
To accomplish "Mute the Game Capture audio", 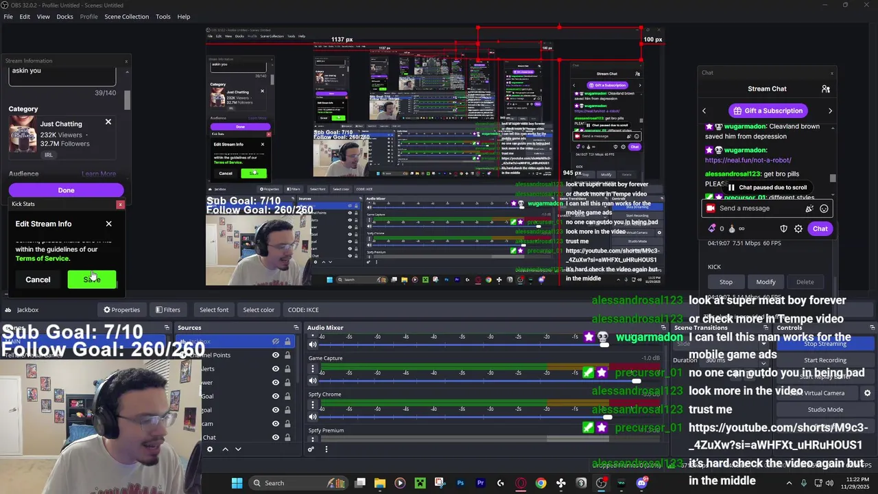I will click(313, 381).
